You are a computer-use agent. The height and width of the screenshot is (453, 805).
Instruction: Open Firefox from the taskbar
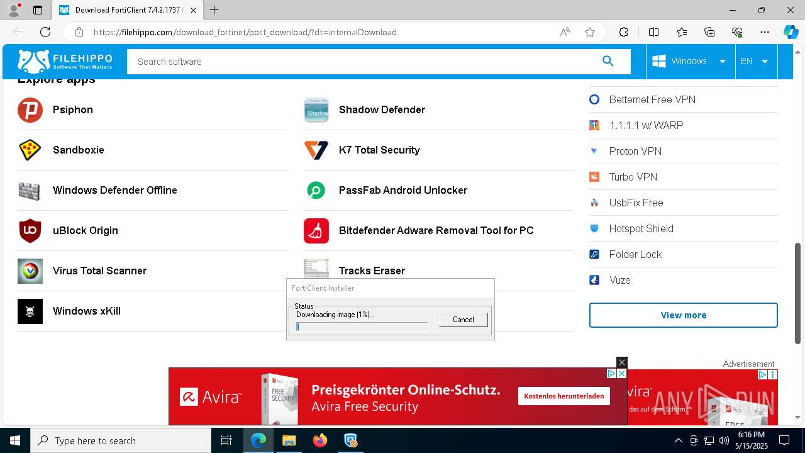[x=319, y=440]
